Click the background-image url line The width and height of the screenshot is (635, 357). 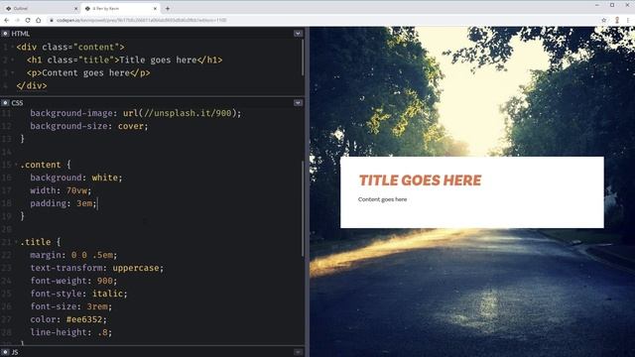136,113
